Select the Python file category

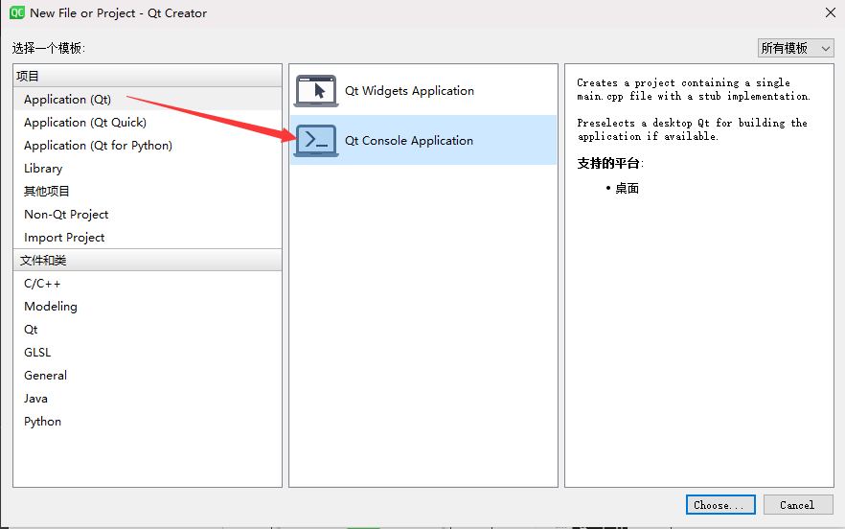pos(148,421)
